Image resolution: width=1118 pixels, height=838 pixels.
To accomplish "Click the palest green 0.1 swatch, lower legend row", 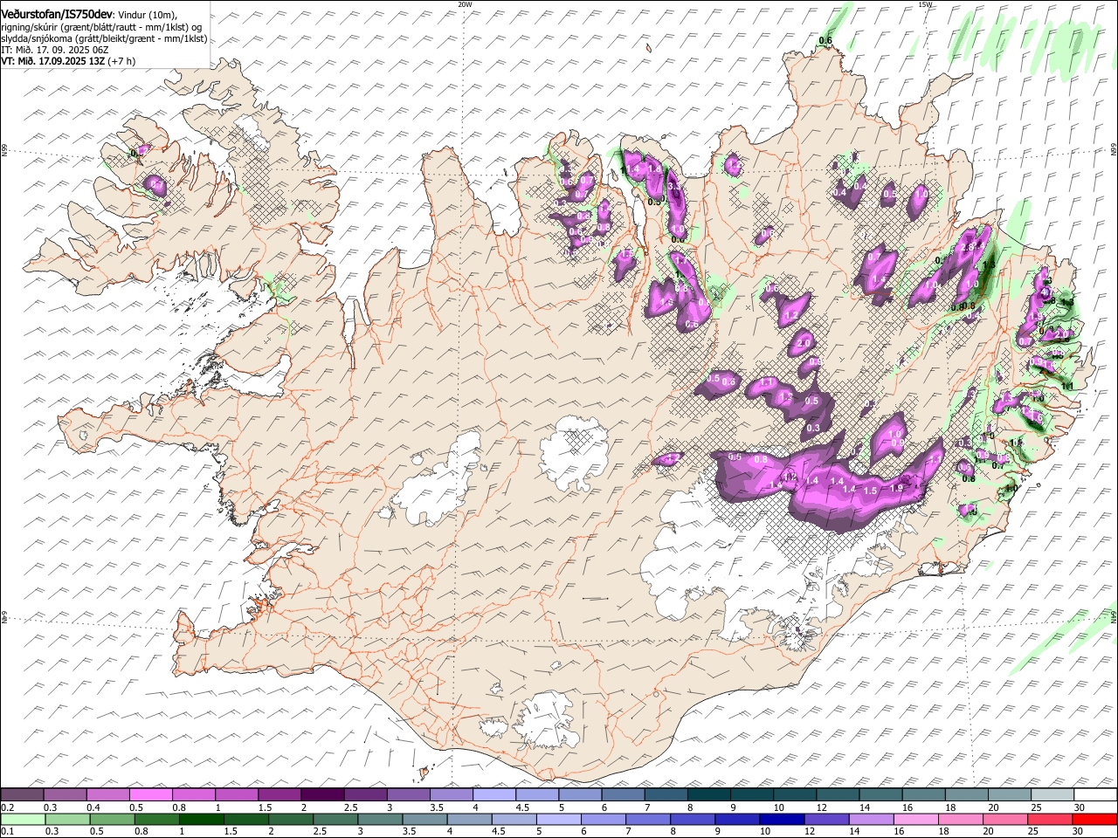I will click(23, 819).
